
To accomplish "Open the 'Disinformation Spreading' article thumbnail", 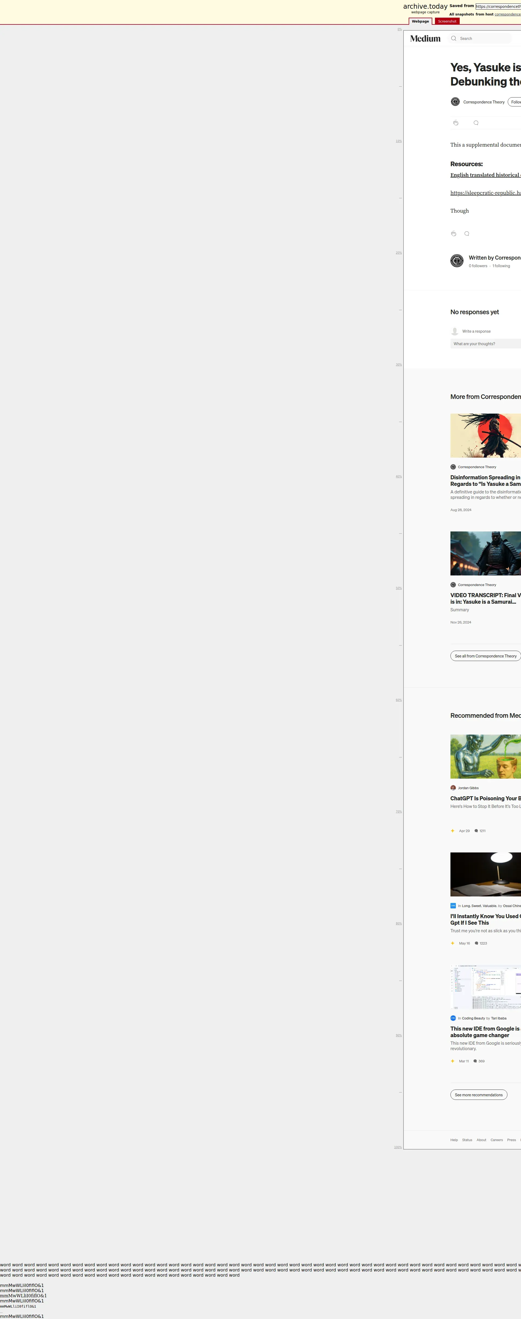I will point(485,435).
